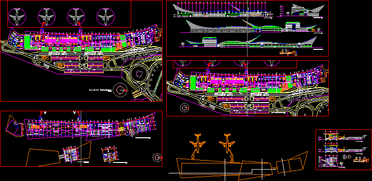
Task: Click the PLANTA GENERAL drawing title text
Action: pyautogui.click(x=100, y=90)
